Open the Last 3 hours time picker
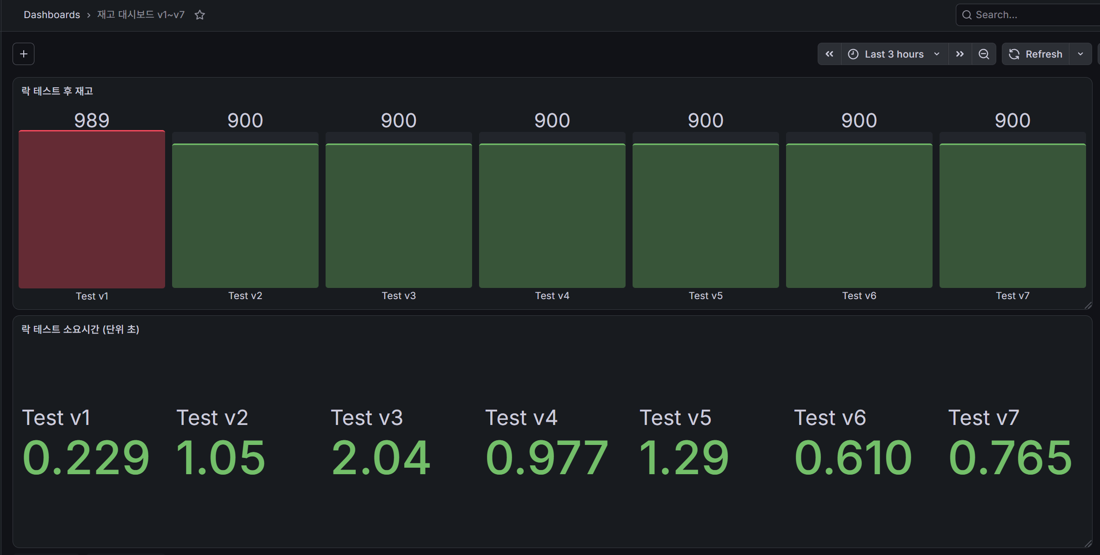The height and width of the screenshot is (555, 1100). pos(894,54)
